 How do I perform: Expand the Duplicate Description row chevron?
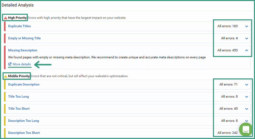(247, 85)
